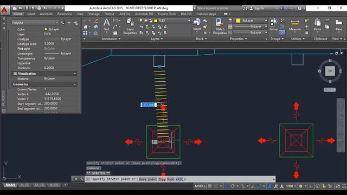347x195 pixels.
Task: Click the Table tool in Annotation panel
Action: 115,33
